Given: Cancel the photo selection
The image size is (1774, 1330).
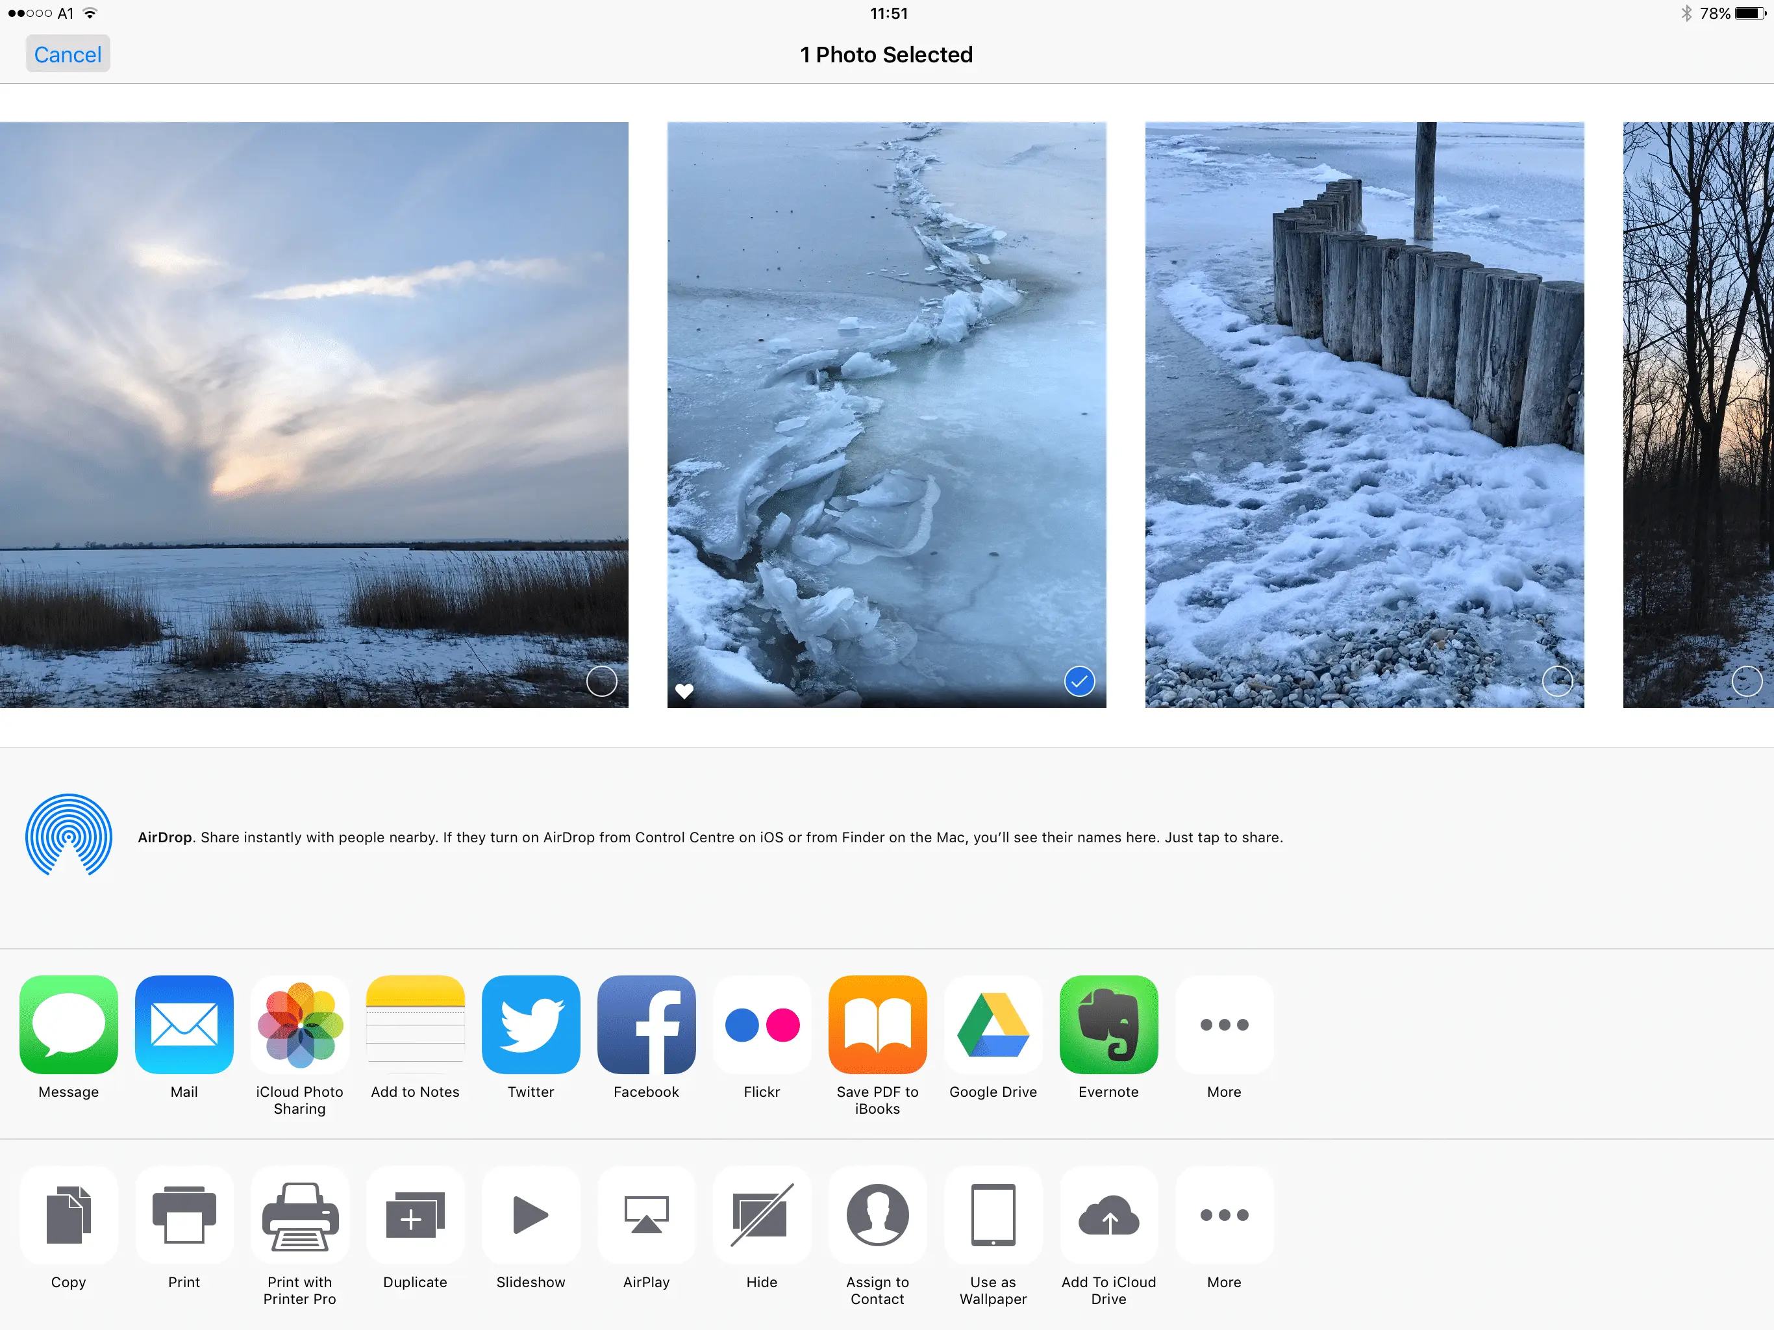Looking at the screenshot, I should pos(68,54).
